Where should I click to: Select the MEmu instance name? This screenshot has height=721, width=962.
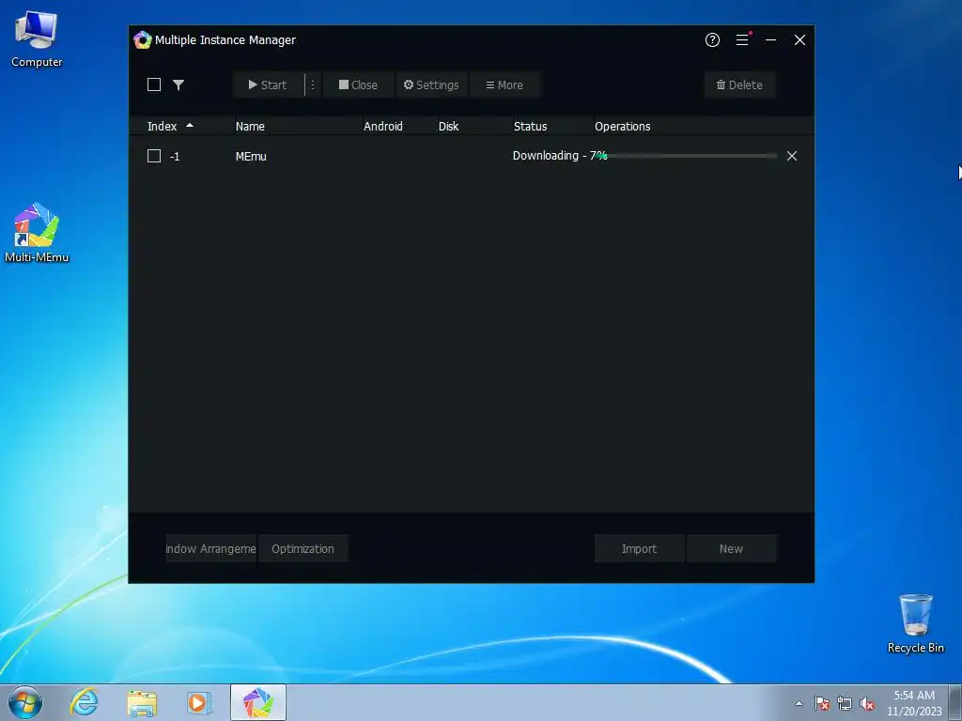(x=251, y=157)
